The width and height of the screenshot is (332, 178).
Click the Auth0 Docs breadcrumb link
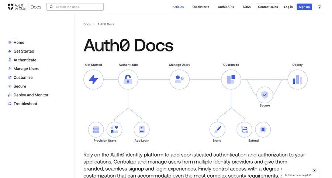pyautogui.click(x=106, y=24)
